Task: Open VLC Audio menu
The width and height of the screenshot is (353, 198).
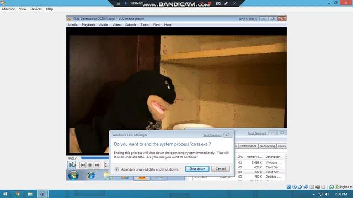Action: click(x=104, y=25)
